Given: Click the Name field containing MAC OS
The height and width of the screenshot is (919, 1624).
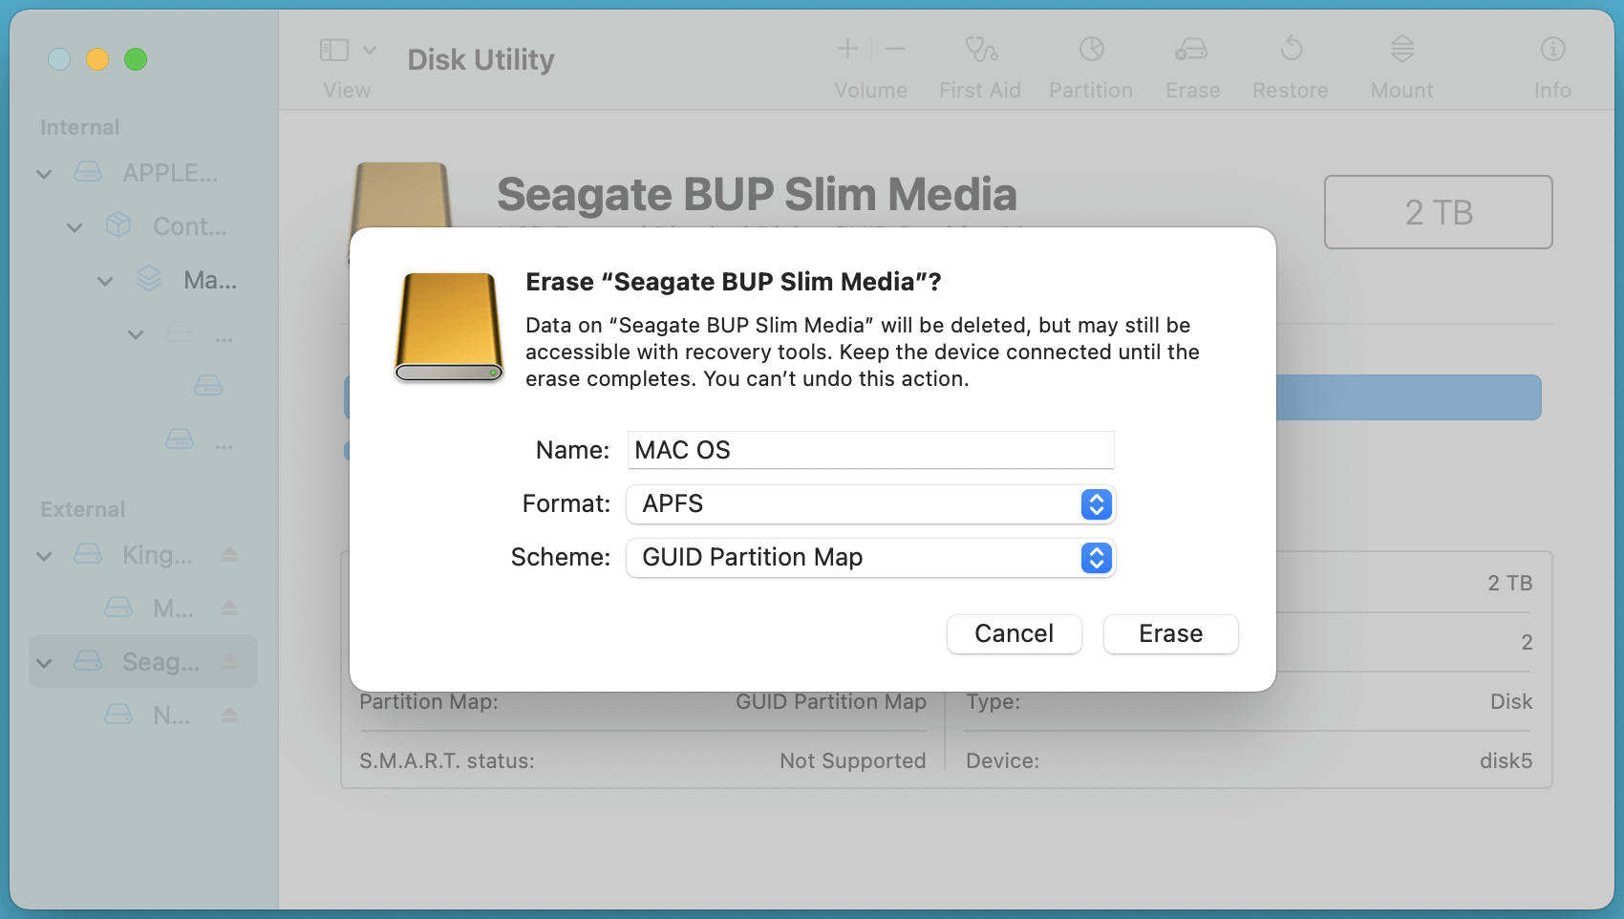Looking at the screenshot, I should [870, 450].
